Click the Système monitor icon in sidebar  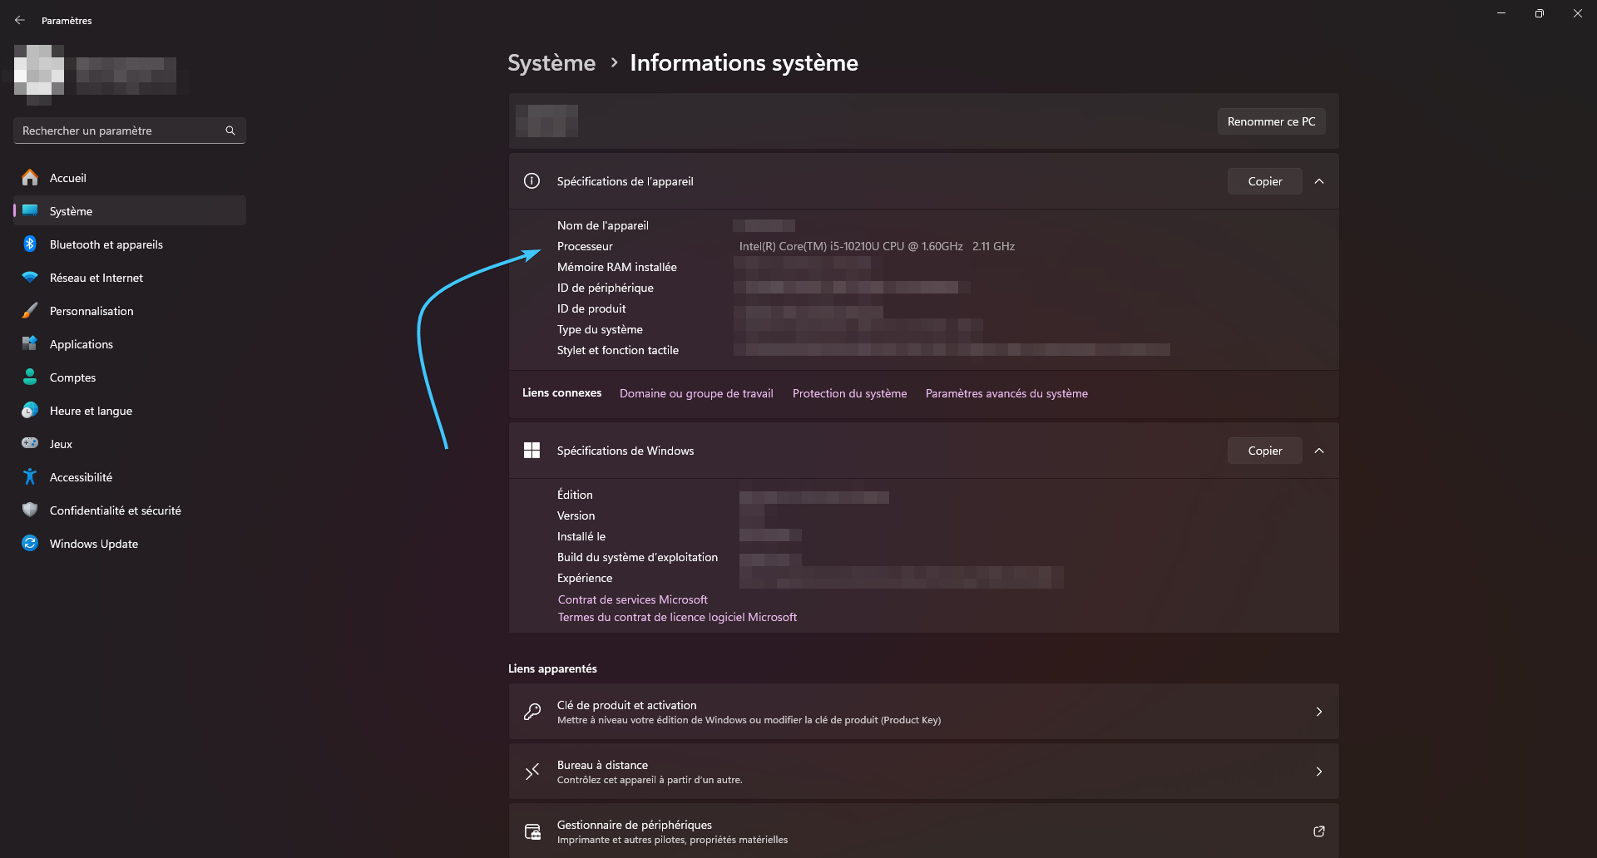click(30, 210)
